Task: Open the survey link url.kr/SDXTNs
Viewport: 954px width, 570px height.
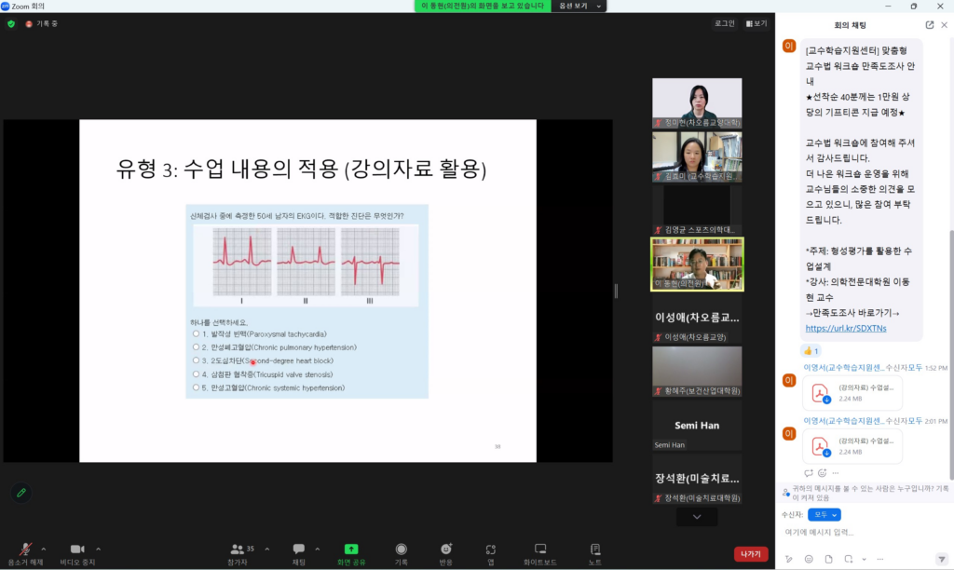Action: 835,328
